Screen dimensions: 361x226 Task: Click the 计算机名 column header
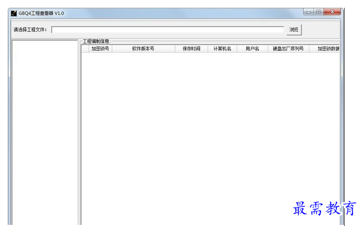click(x=222, y=49)
